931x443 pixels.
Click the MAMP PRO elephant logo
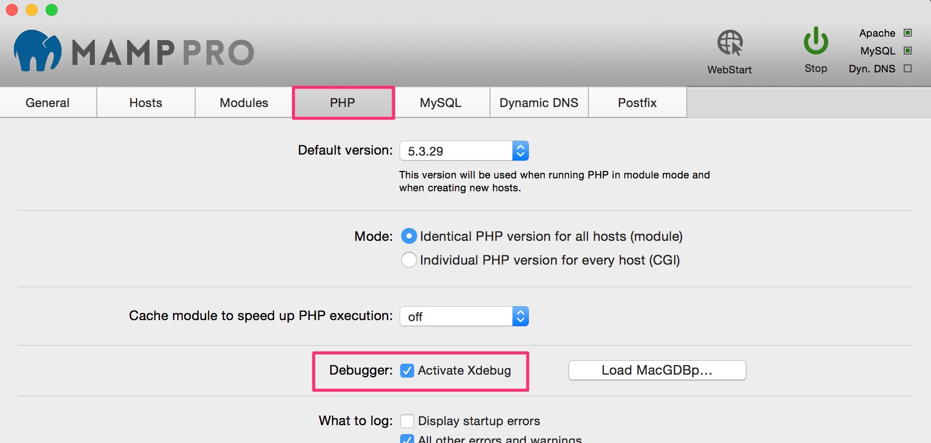coord(37,51)
